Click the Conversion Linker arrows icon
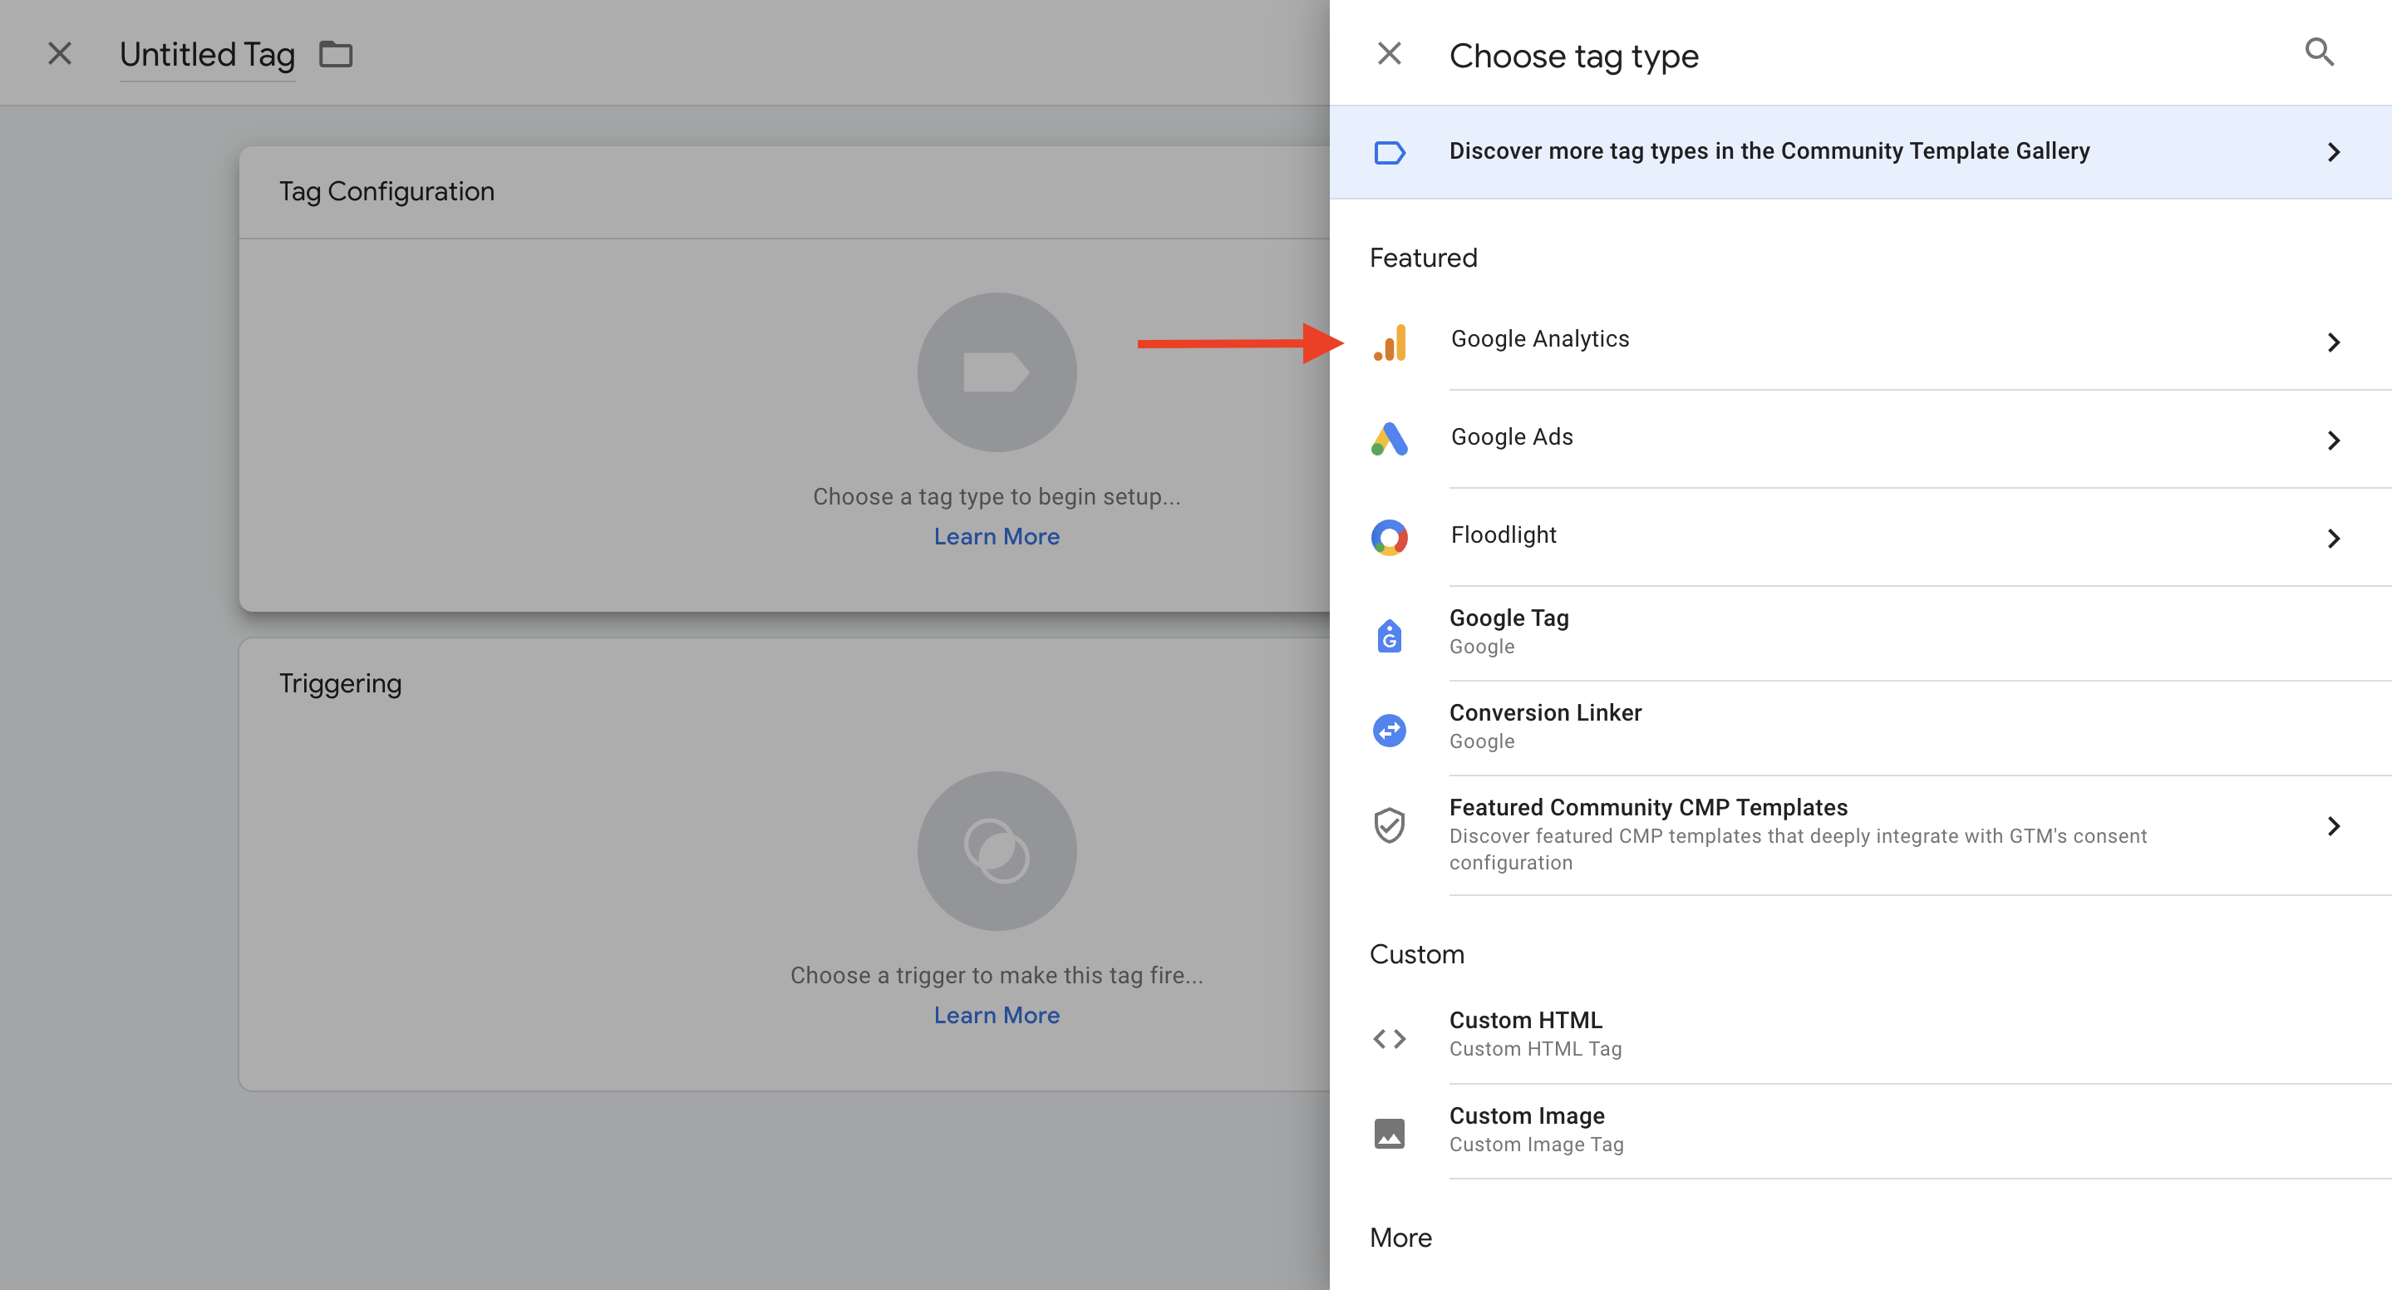The image size is (2392, 1290). pyautogui.click(x=1389, y=730)
